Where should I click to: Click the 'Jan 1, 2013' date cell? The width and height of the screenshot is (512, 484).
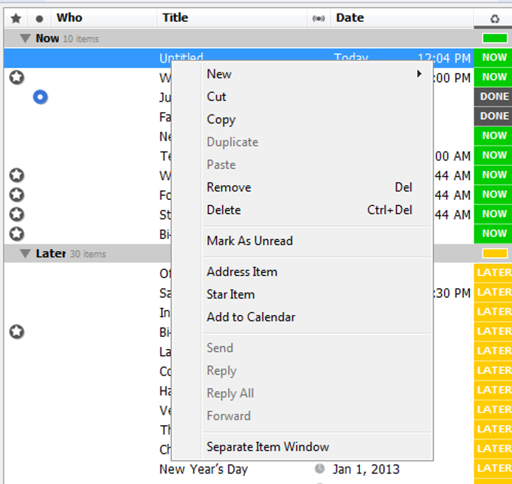click(366, 469)
